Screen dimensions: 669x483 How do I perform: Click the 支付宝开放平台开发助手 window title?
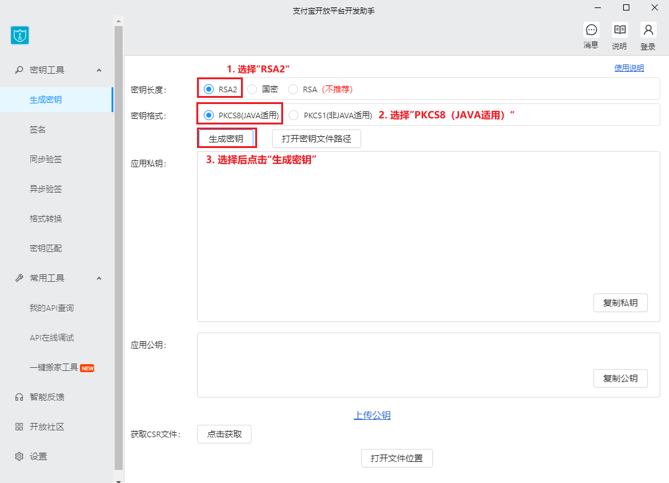334,11
